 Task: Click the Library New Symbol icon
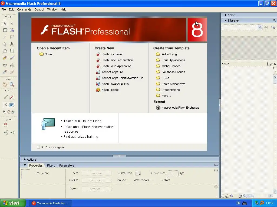223,196
